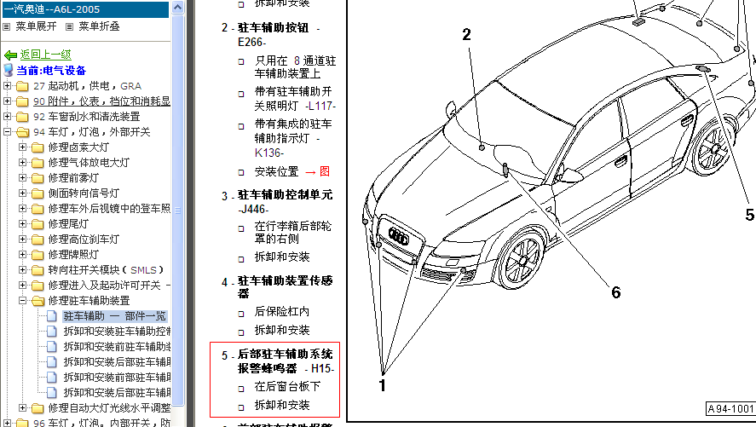
Task: Click the 后保险杠内 bullet text
Action: pyautogui.click(x=282, y=311)
